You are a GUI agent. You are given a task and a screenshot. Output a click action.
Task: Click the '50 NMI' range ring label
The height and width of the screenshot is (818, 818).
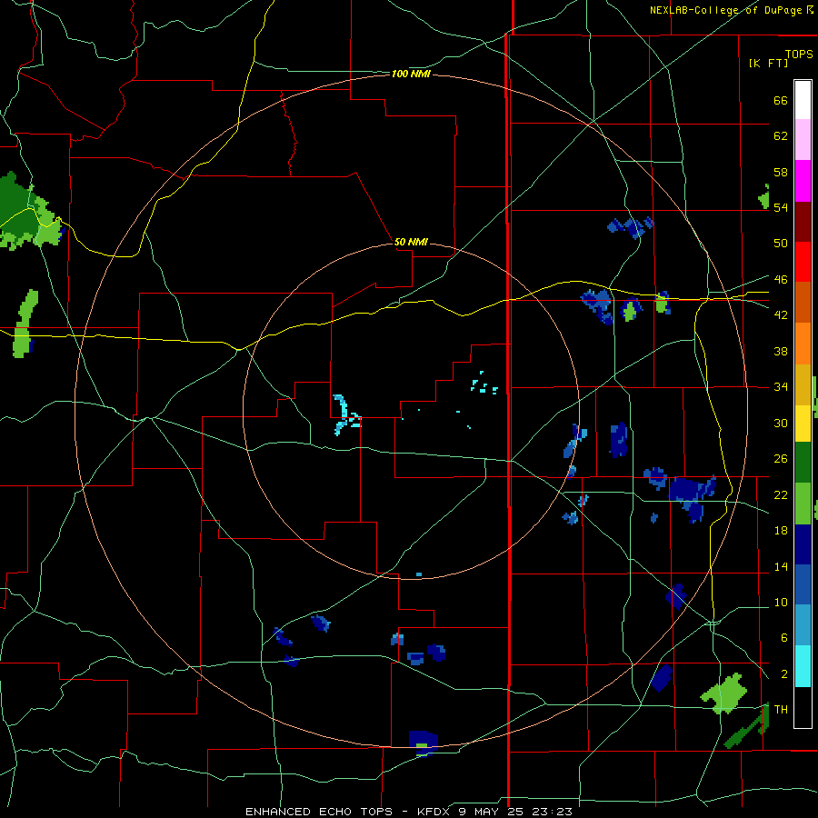point(411,242)
